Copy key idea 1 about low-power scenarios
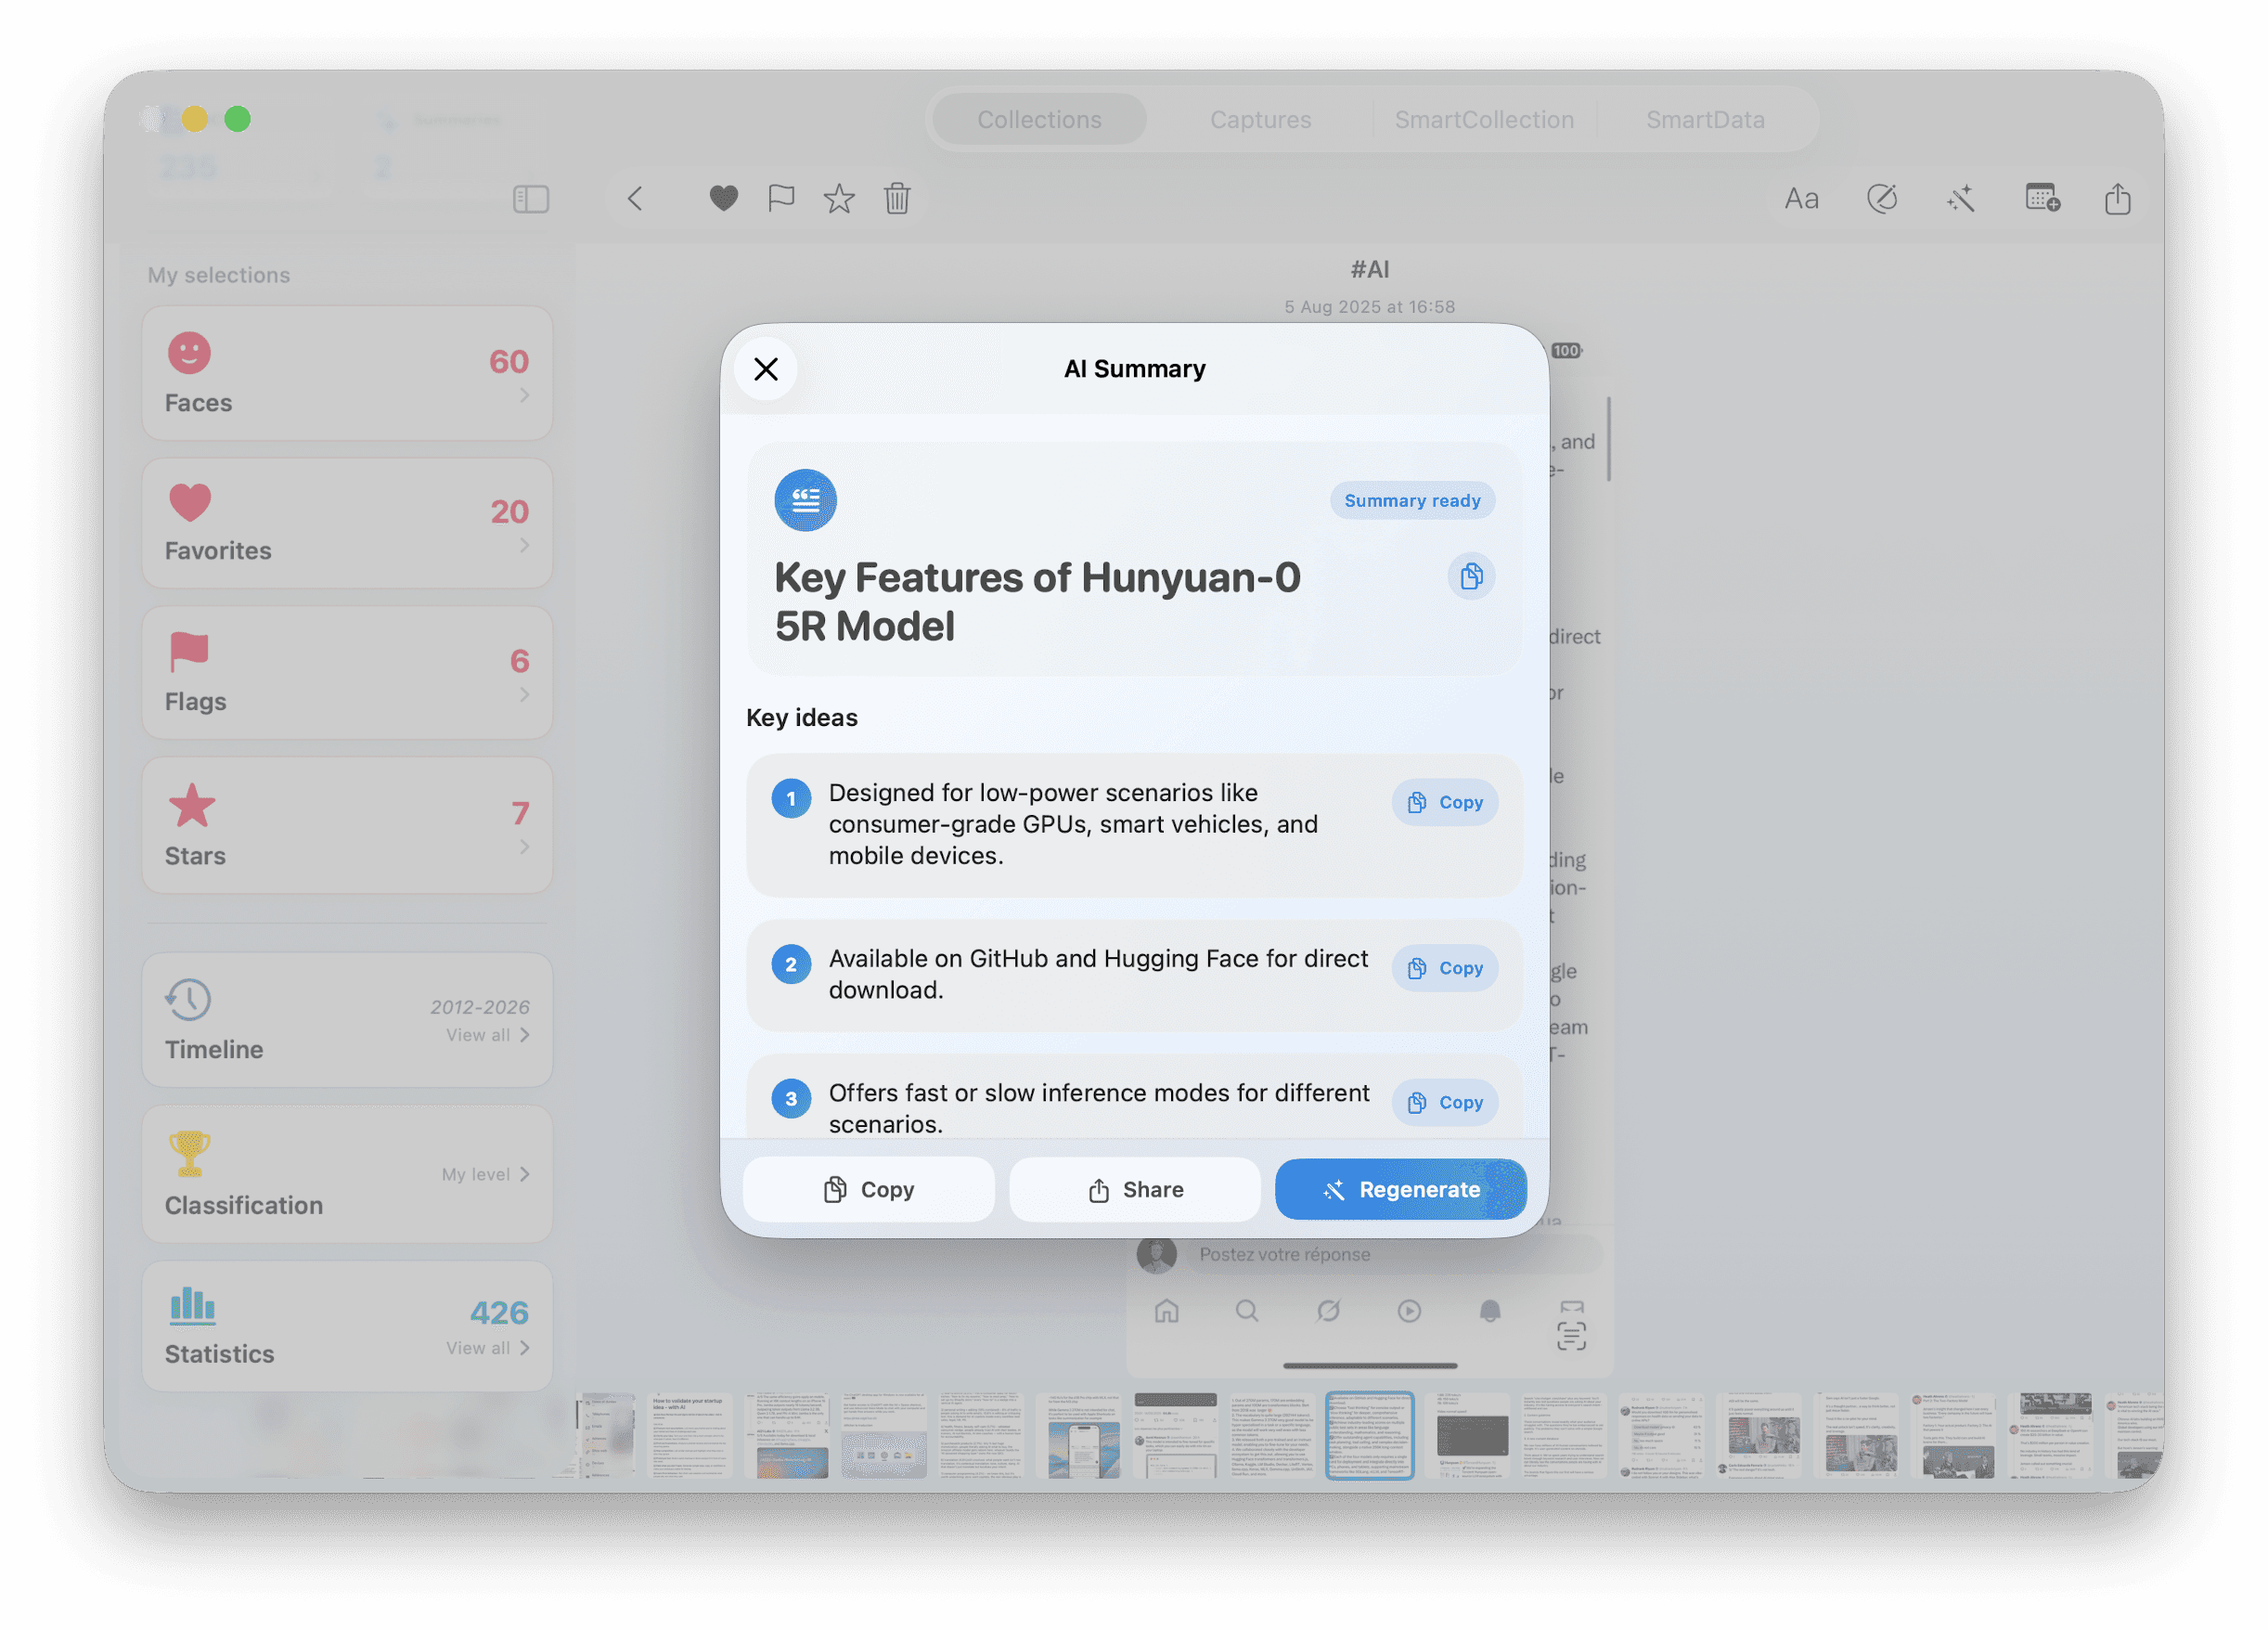Viewport: 2268px width, 1630px height. click(x=1444, y=802)
